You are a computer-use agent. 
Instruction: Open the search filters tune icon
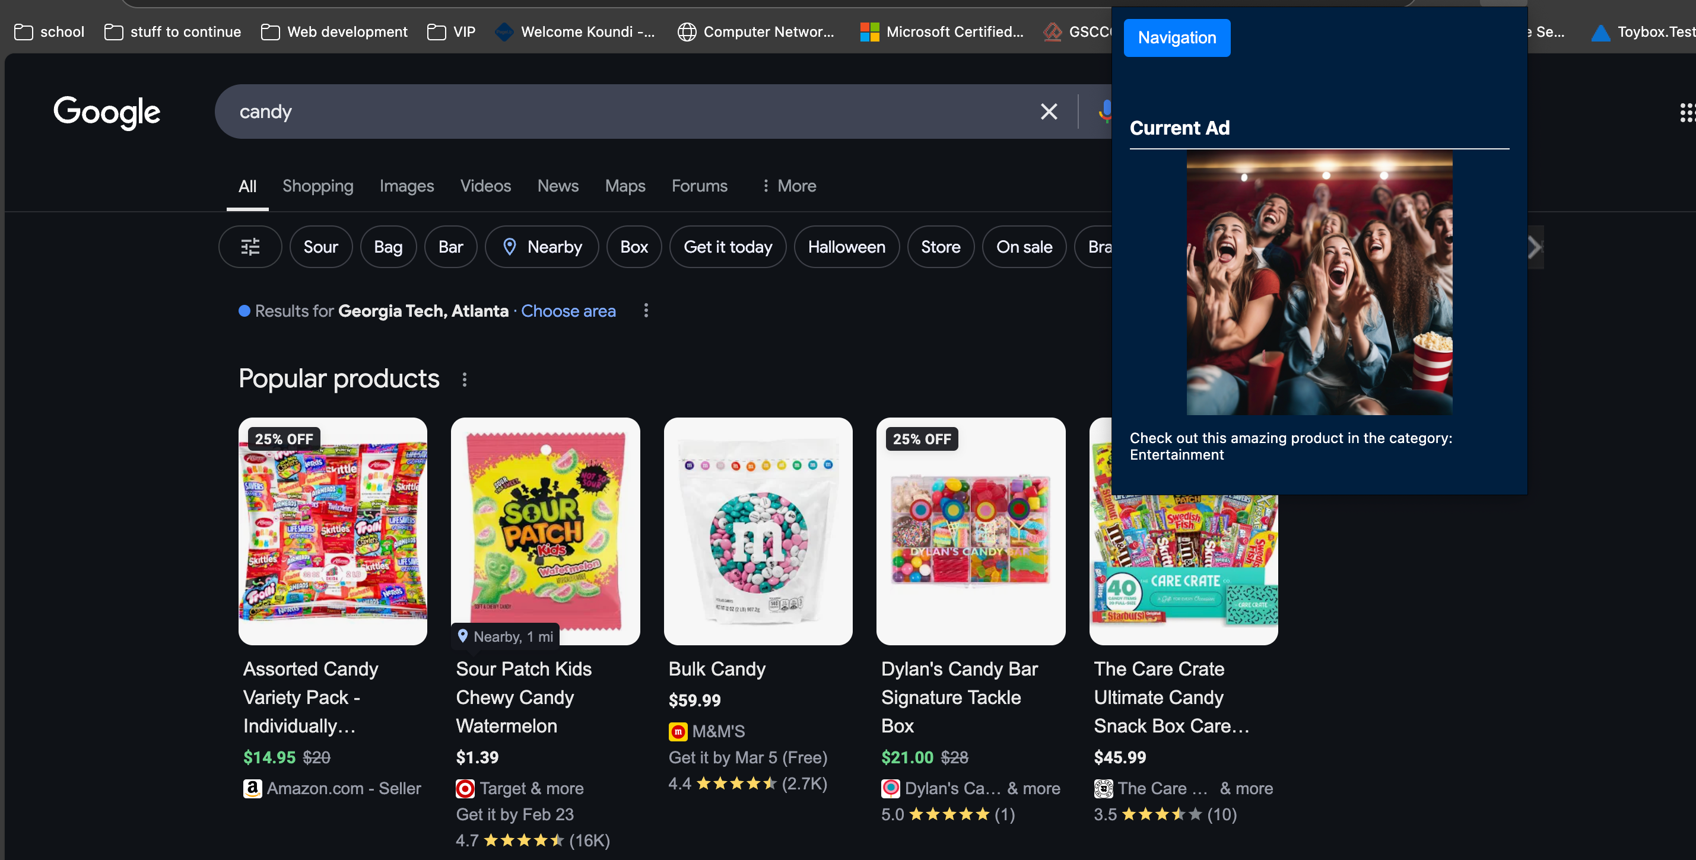[x=250, y=247]
